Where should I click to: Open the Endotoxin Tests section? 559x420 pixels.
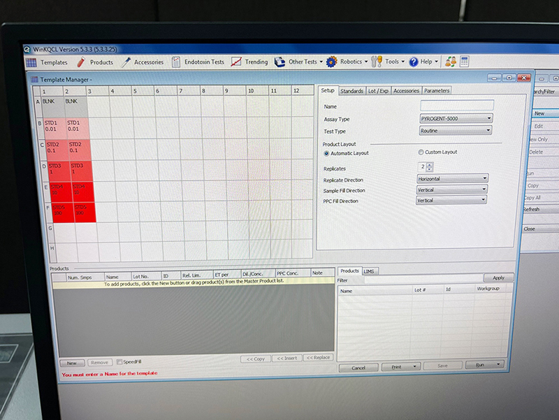click(198, 61)
